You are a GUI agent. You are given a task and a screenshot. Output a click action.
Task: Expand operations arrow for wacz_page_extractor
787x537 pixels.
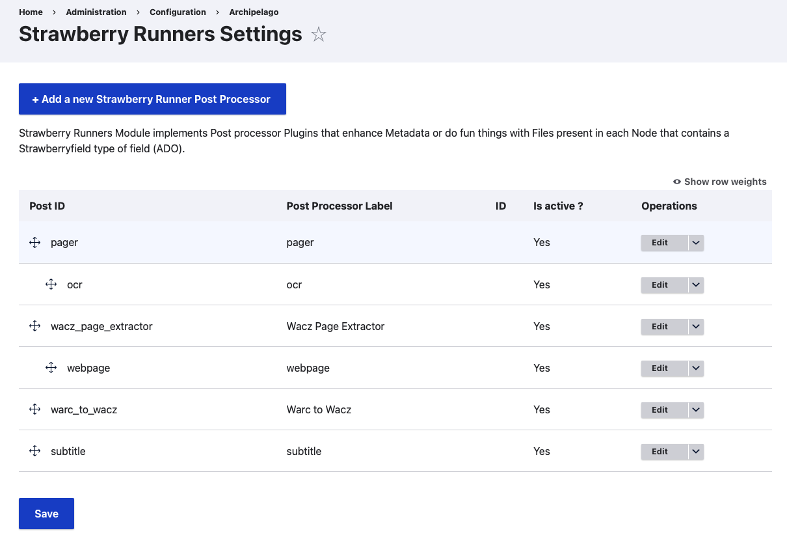(x=696, y=327)
